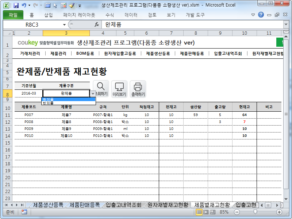Click 입출고내역조회 navigation link
This screenshot has width=292, height=219.
point(228,54)
